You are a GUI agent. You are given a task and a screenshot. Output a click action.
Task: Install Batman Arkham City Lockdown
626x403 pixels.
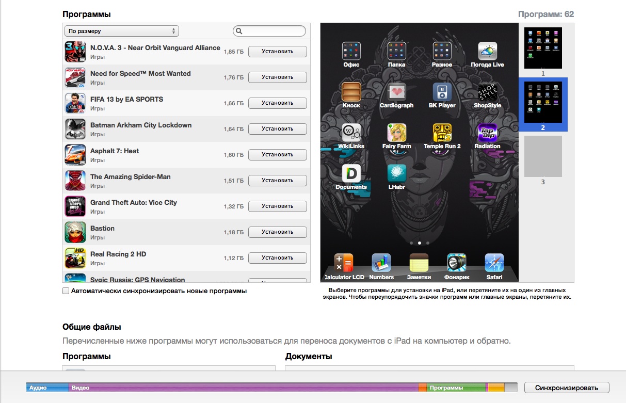[x=278, y=129]
